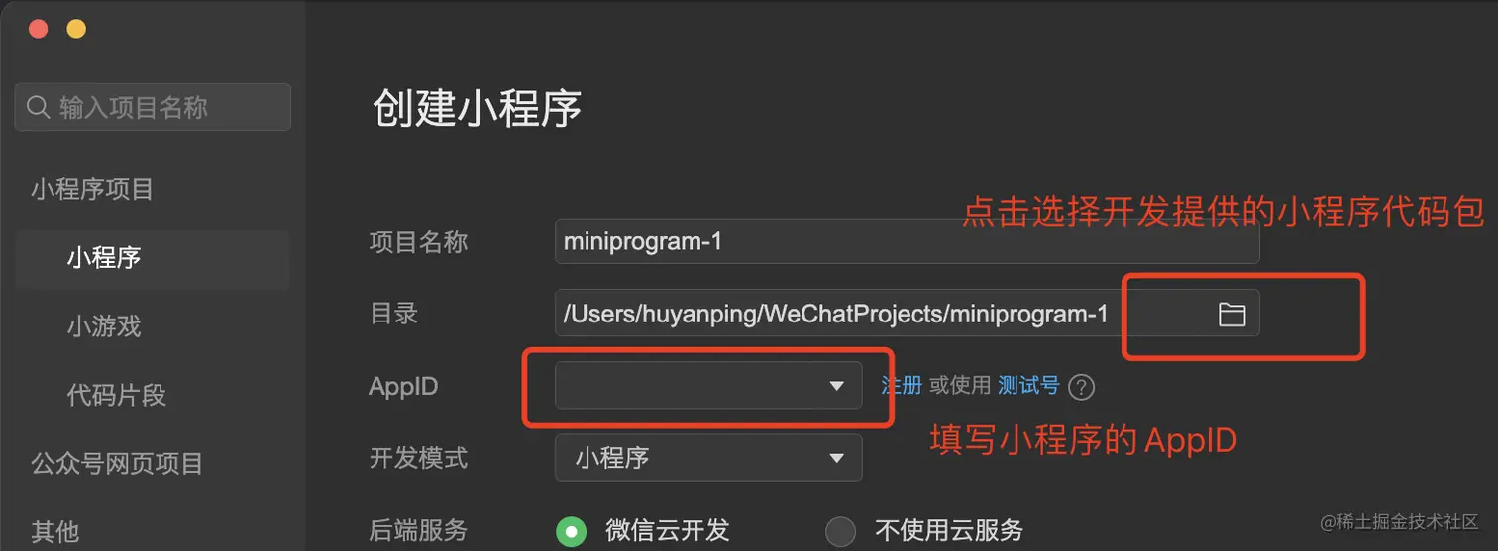Open 其他 category in the sidebar
The height and width of the screenshot is (551, 1498).
(x=54, y=532)
